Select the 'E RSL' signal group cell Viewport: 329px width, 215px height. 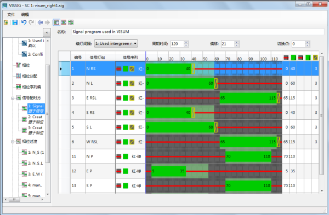coord(100,98)
